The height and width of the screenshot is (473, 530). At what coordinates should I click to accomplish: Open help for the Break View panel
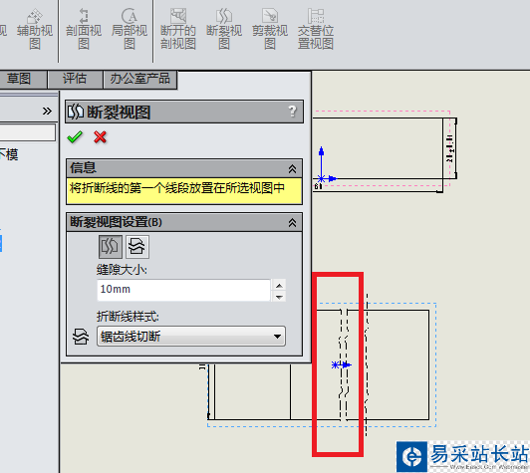point(292,111)
